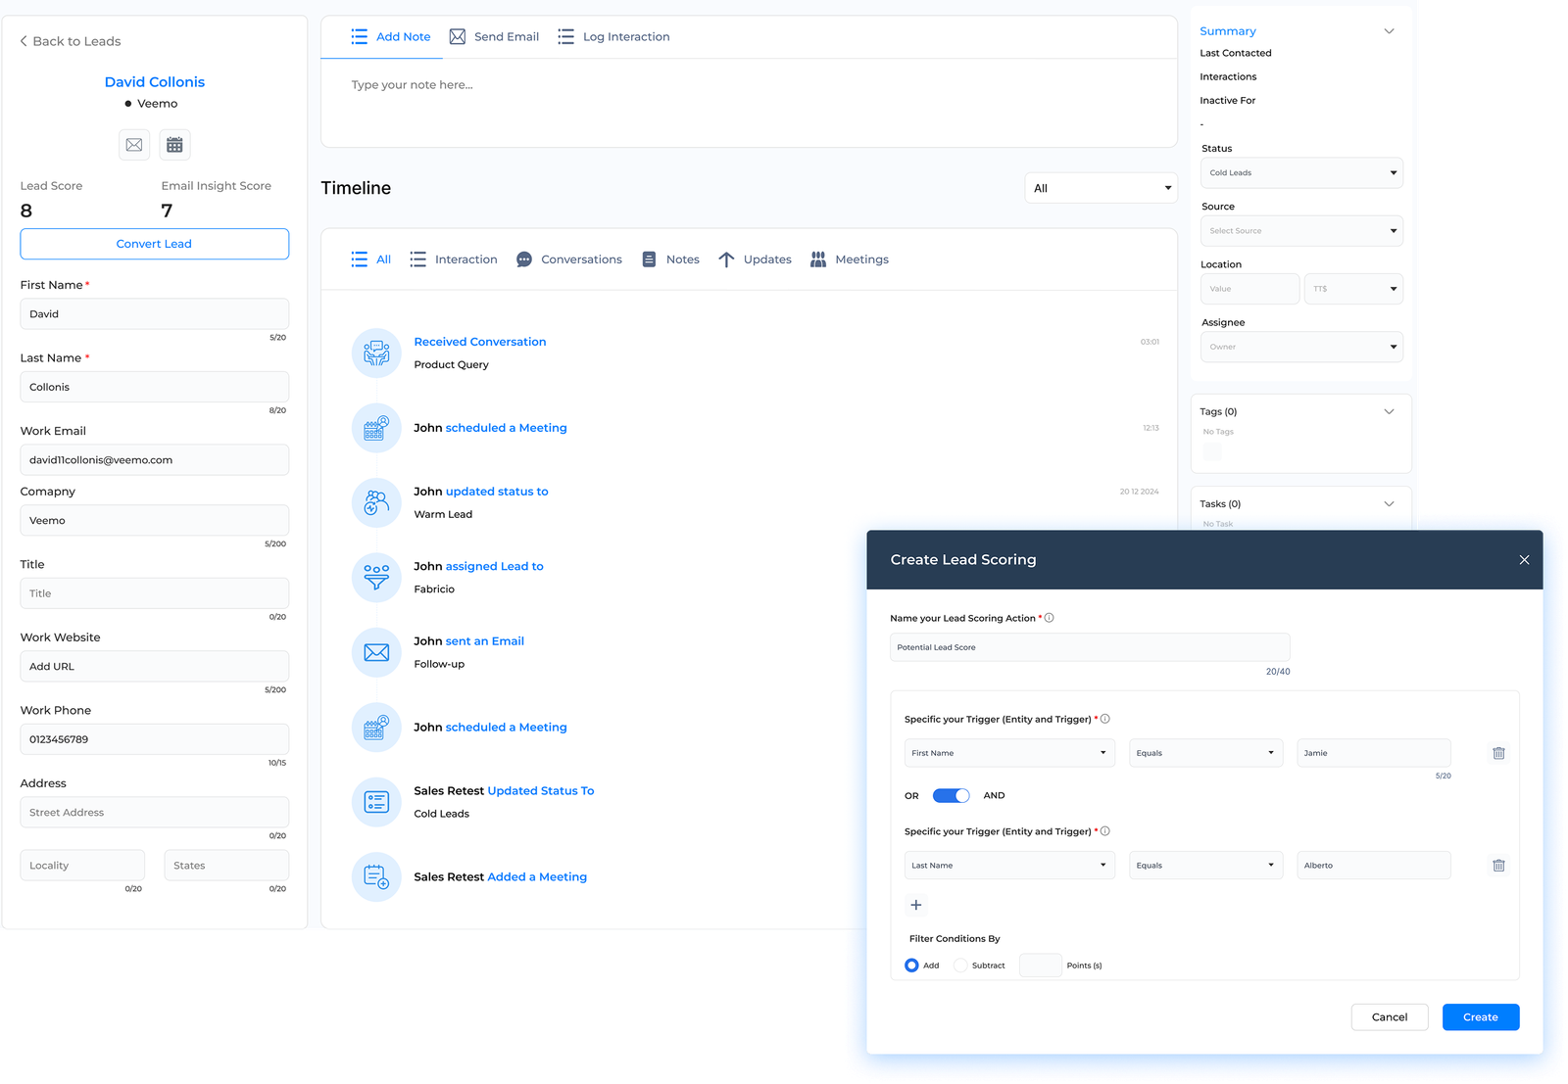The width and height of the screenshot is (1568, 1084).
Task: Select the All timeline tab
Action: pyautogui.click(x=371, y=259)
